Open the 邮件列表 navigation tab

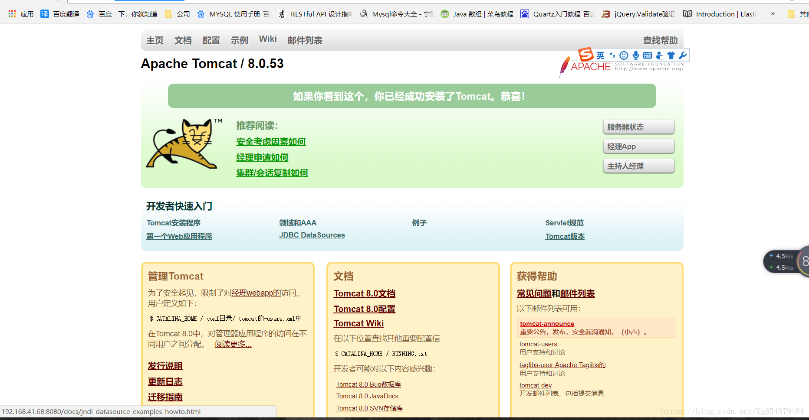point(305,40)
